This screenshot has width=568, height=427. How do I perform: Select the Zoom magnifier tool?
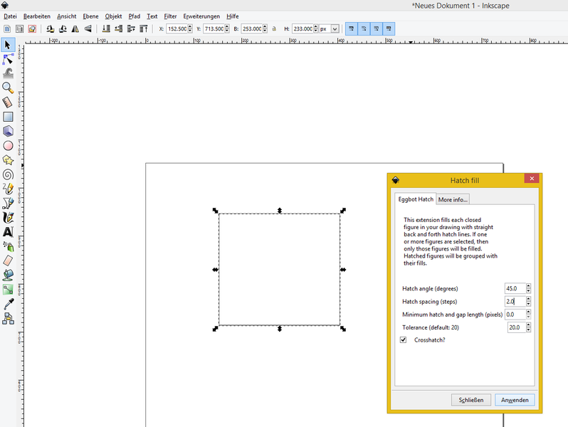(8, 88)
